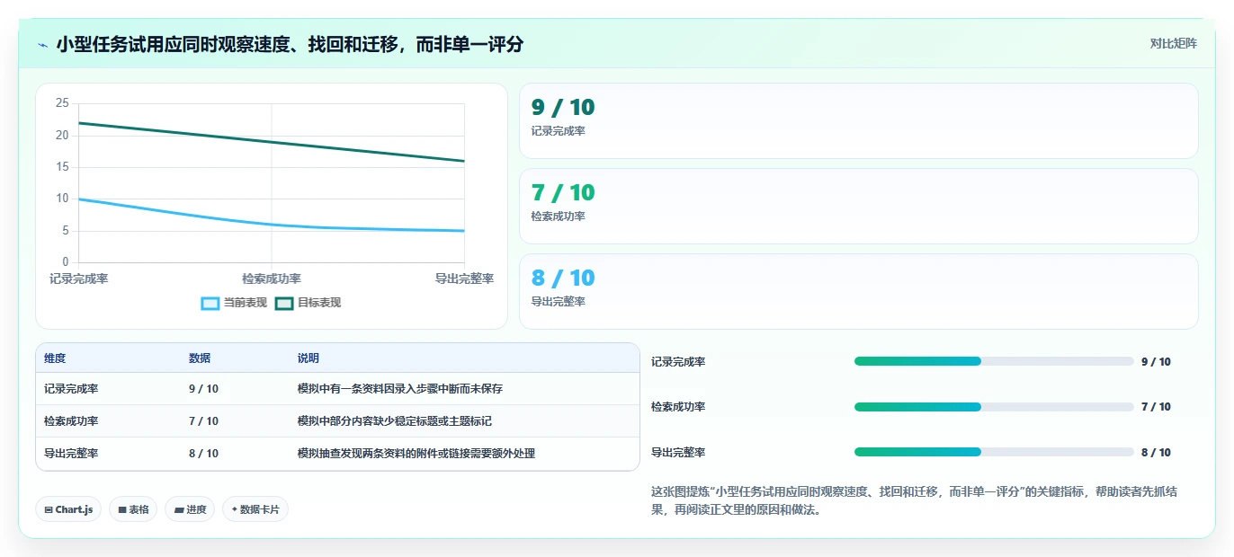Screen dimensions: 1234x557
Task: Click the 数据 table column header
Action: click(200, 358)
